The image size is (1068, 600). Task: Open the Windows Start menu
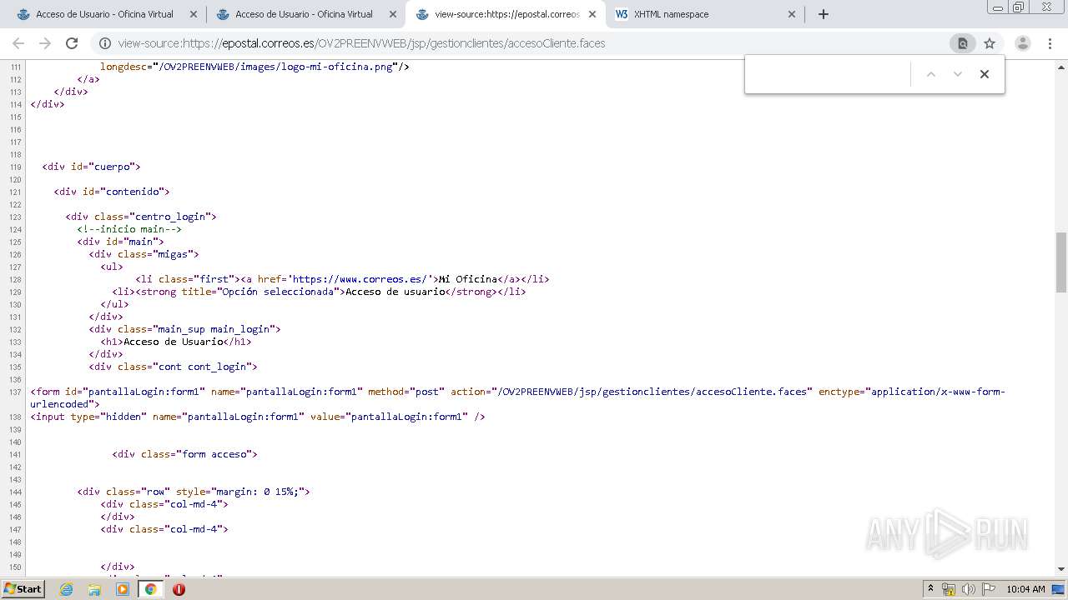point(23,588)
